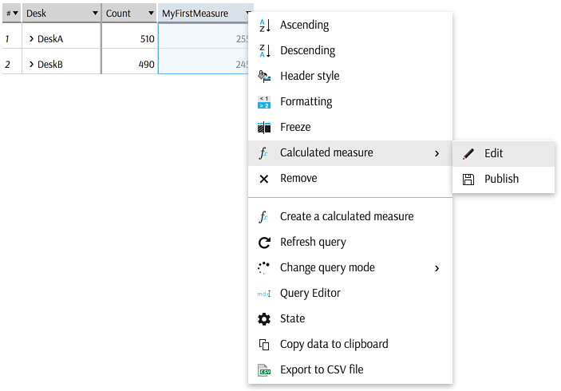Select Refresh query entry
The height and width of the screenshot is (391, 561).
click(350, 243)
